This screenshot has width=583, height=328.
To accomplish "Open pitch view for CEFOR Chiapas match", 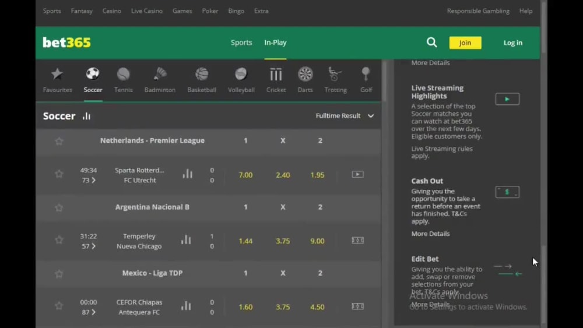I will pos(358,306).
